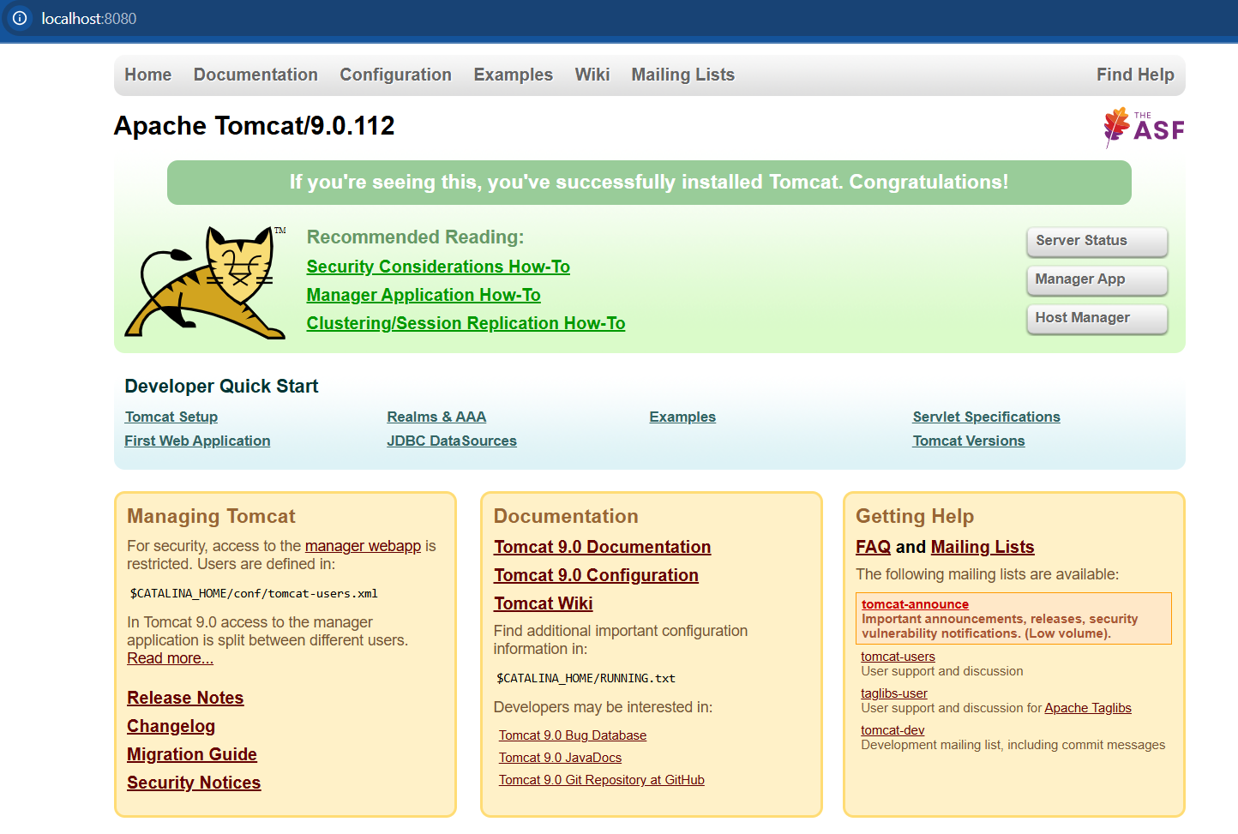Click the Apache Tomcat/9.0.112 heading
1238x834 pixels.
click(x=255, y=126)
